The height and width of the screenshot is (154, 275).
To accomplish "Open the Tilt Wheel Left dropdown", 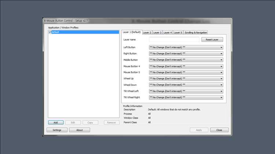I will tap(186, 91).
